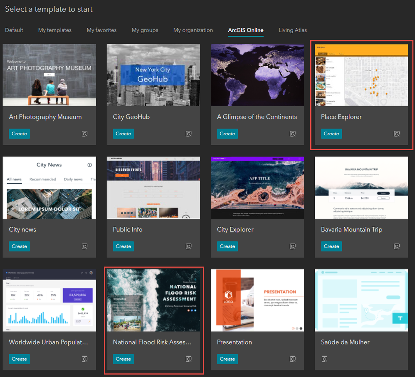Click the 'Worldwide Urban Populat...' card title

point(48,342)
